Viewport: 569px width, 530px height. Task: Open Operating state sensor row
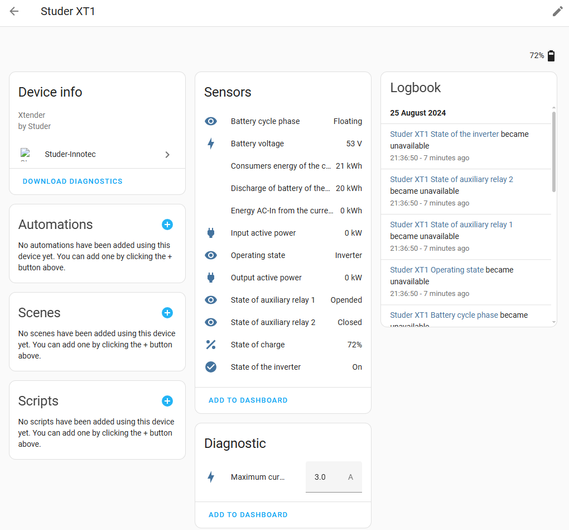283,255
